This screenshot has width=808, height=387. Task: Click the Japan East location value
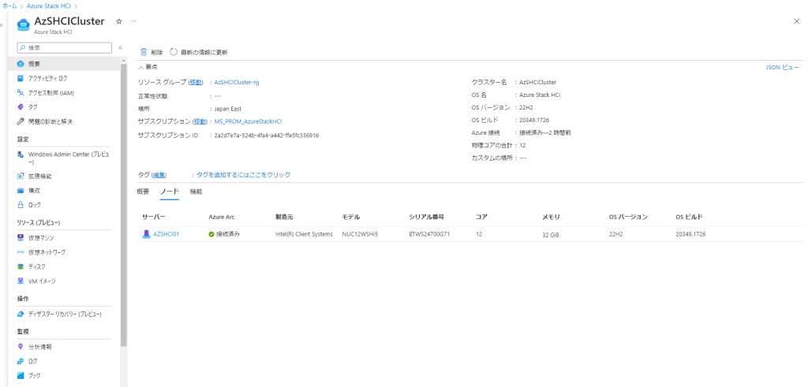228,109
